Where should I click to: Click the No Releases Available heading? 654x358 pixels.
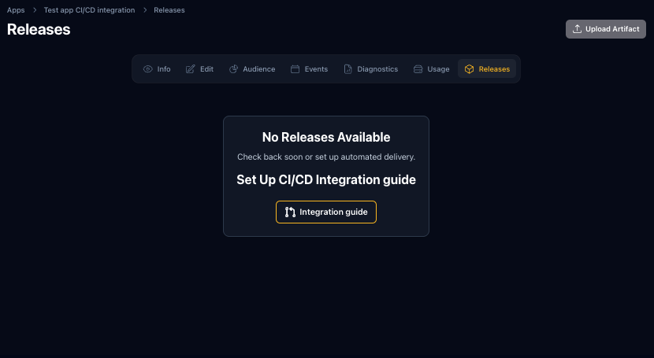tap(326, 138)
